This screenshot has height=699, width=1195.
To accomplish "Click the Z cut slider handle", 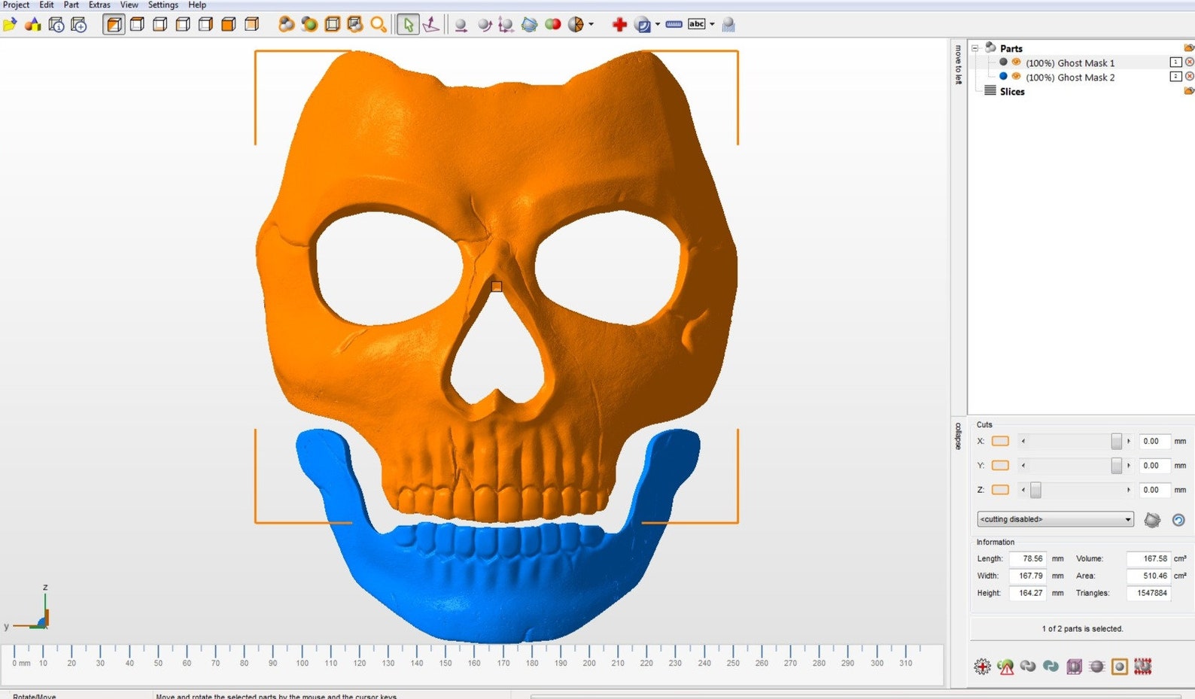I will [x=1035, y=490].
